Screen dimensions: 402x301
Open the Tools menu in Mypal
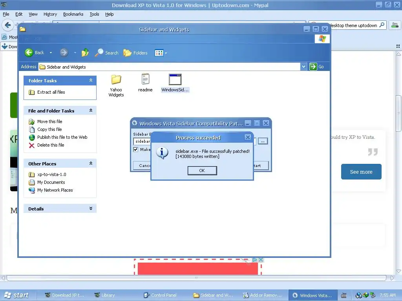tap(94, 15)
